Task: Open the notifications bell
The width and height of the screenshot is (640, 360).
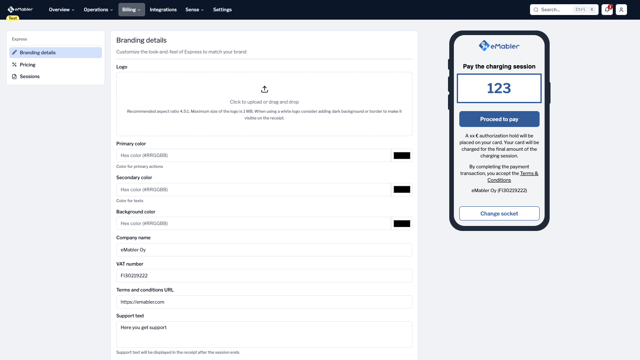Action: coord(607,10)
